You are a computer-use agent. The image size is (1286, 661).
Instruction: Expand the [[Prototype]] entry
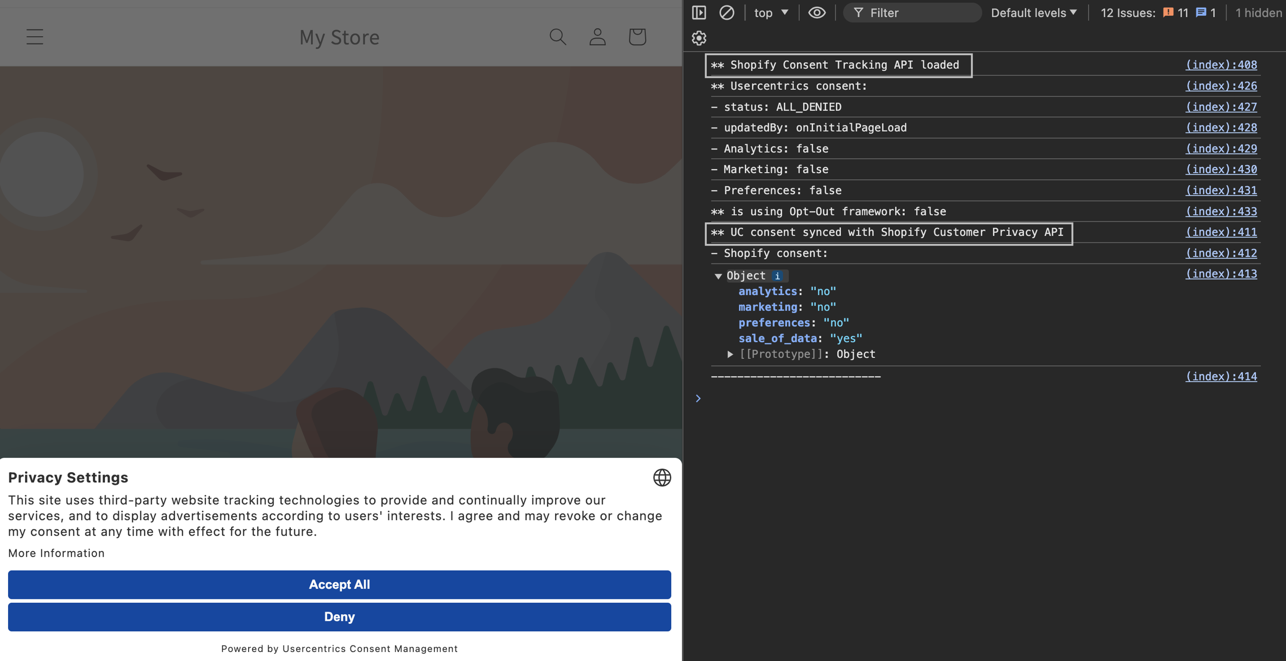click(x=730, y=354)
